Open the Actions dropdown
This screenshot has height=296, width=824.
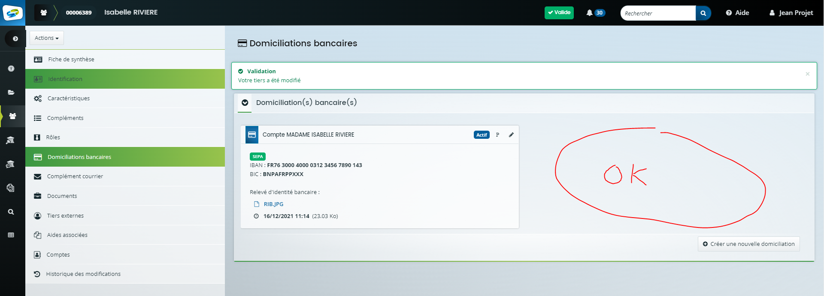[47, 38]
